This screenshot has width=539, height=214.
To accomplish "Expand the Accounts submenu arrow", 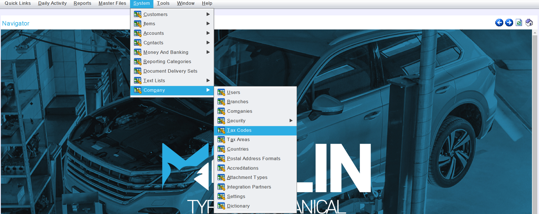I will [x=208, y=33].
